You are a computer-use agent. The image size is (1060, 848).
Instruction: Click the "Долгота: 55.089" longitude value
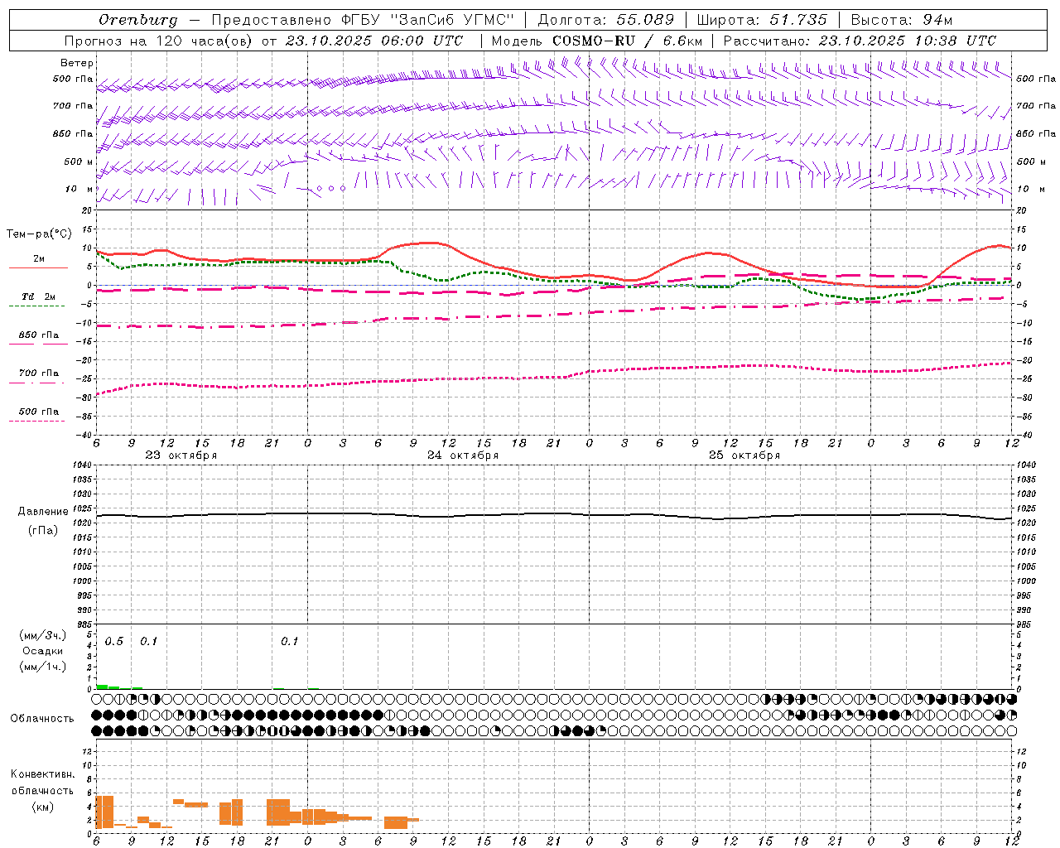606,20
